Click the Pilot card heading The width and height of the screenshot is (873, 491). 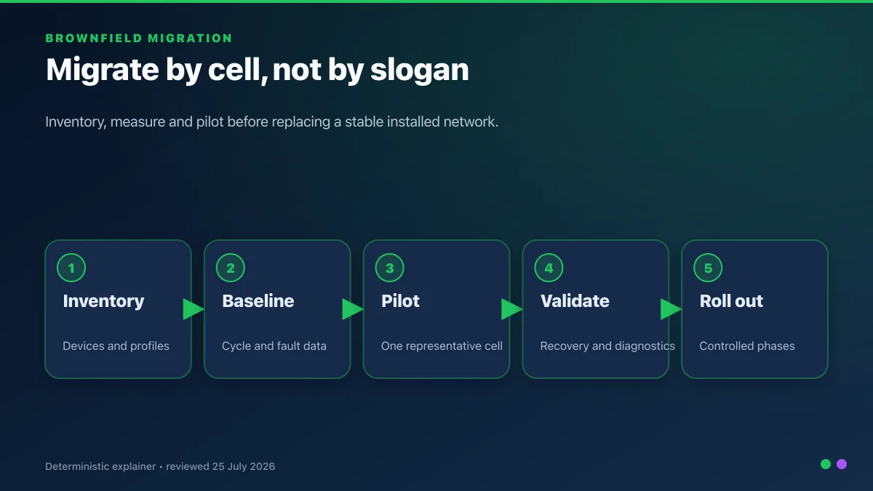[x=400, y=301]
